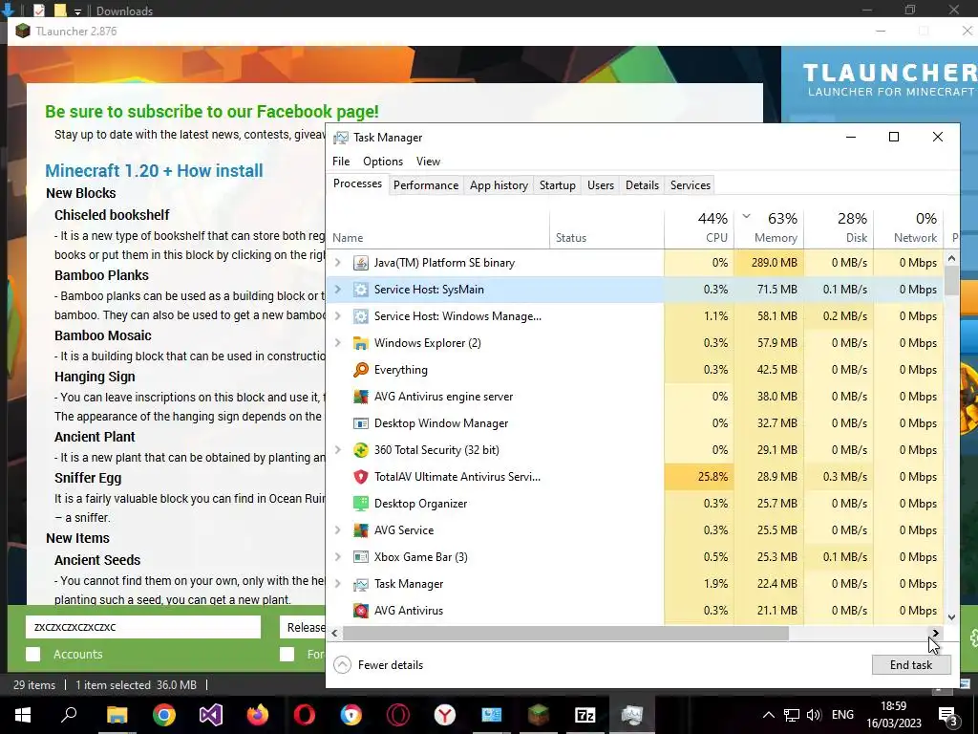
Task: Launch Firefox from the taskbar
Action: [258, 715]
